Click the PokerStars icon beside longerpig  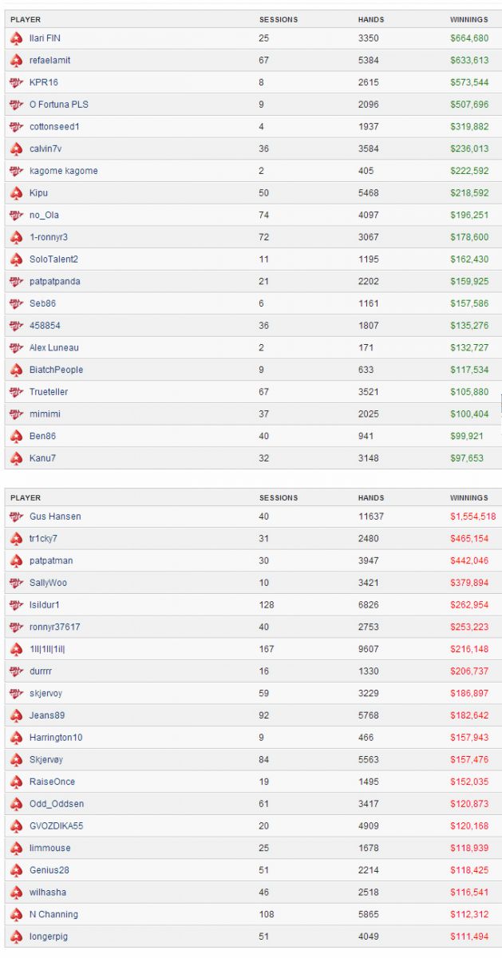click(16, 936)
